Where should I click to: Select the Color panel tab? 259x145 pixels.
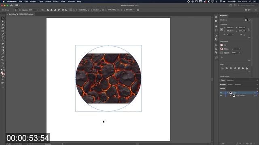[x=223, y=80]
